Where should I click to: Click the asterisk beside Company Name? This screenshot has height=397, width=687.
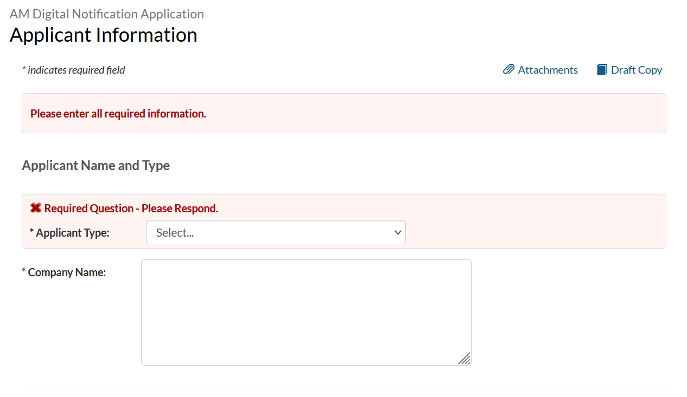pos(24,271)
